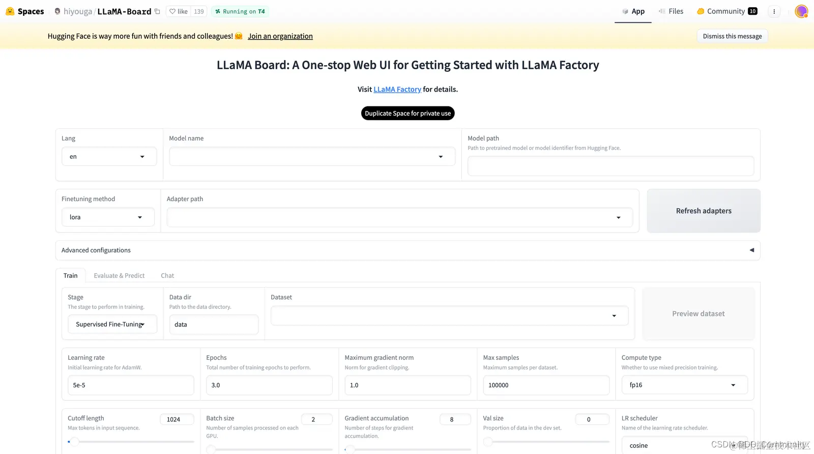The height and width of the screenshot is (454, 814).
Task: Open the hiyouga profile link
Action: [x=77, y=11]
